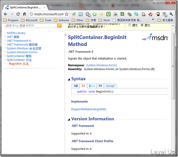Screen dimensions: 178x157
Task: Click the Bing MSDN search field
Action: click(x=31, y=26)
